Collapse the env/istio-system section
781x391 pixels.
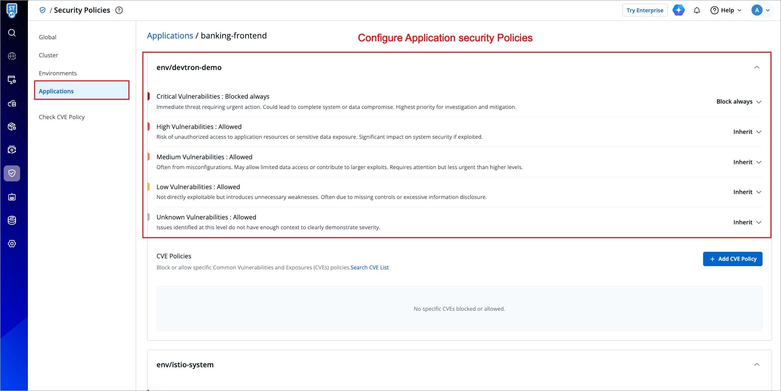click(756, 364)
